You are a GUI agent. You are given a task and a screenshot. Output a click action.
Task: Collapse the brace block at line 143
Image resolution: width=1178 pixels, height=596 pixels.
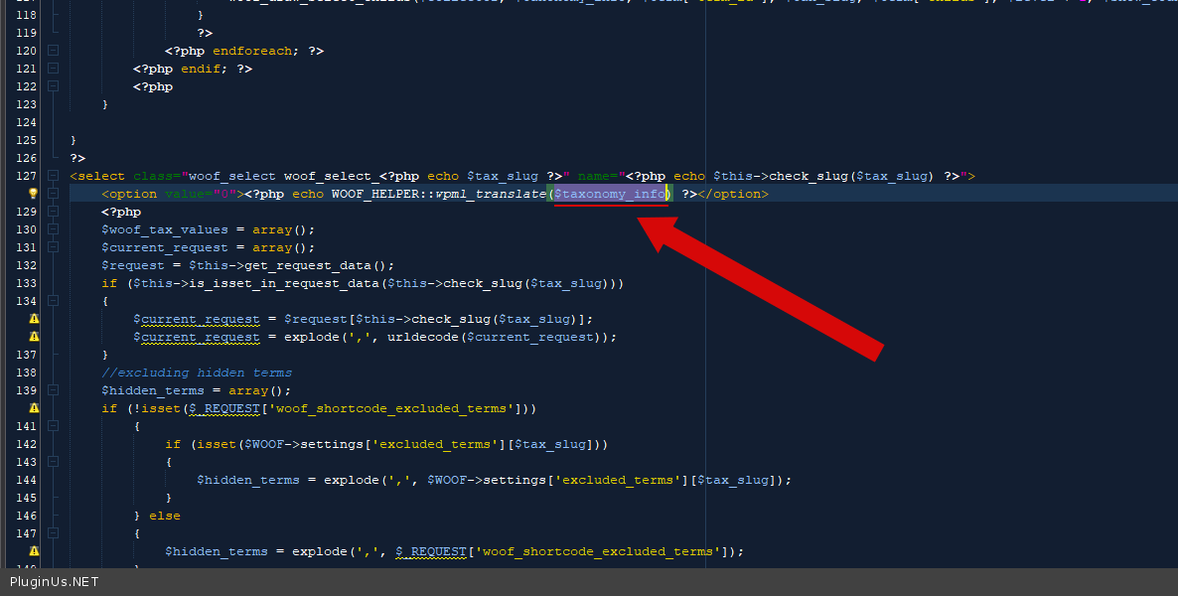[54, 462]
